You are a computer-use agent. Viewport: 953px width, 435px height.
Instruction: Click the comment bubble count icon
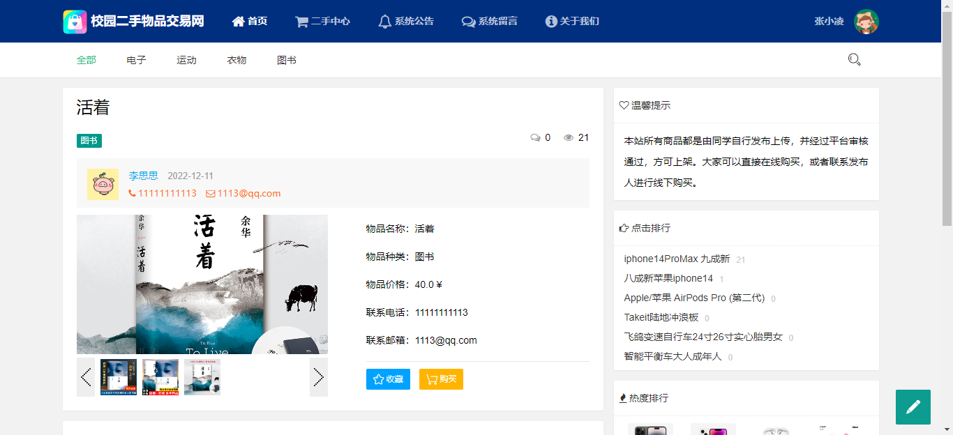point(535,138)
